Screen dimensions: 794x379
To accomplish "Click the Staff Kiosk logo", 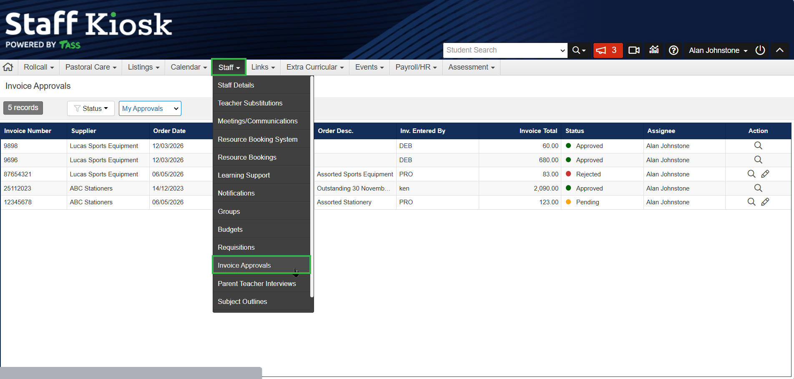I will pos(88,30).
